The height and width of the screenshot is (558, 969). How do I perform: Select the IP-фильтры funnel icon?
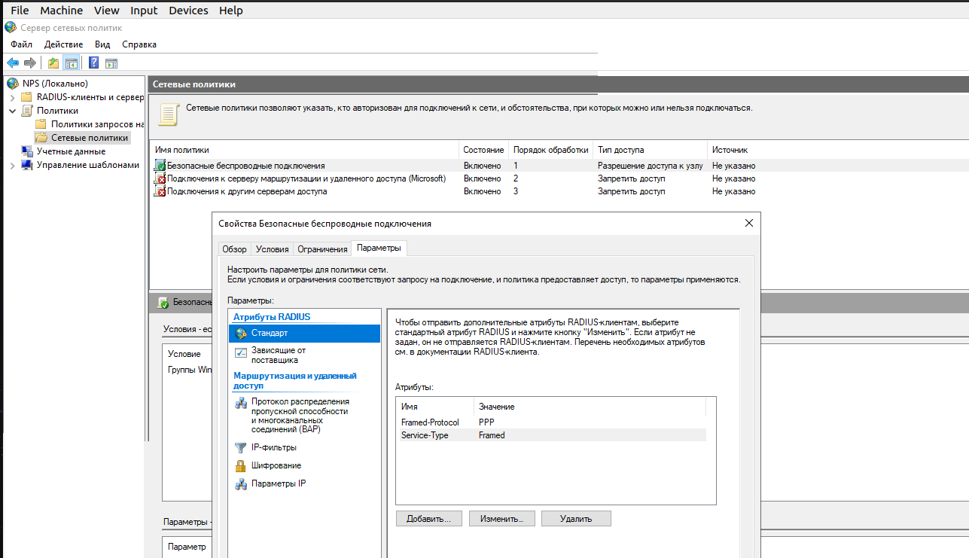point(241,447)
